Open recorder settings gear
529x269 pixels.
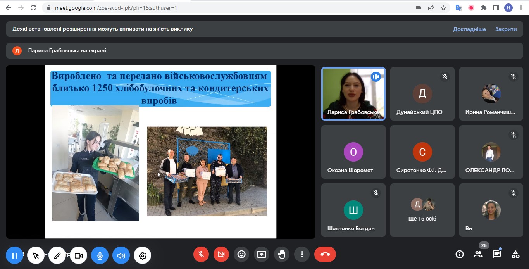pyautogui.click(x=142, y=255)
